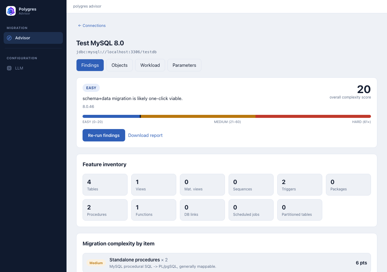Click the Partitioned tables inventory card
387x272 pixels.
point(300,210)
